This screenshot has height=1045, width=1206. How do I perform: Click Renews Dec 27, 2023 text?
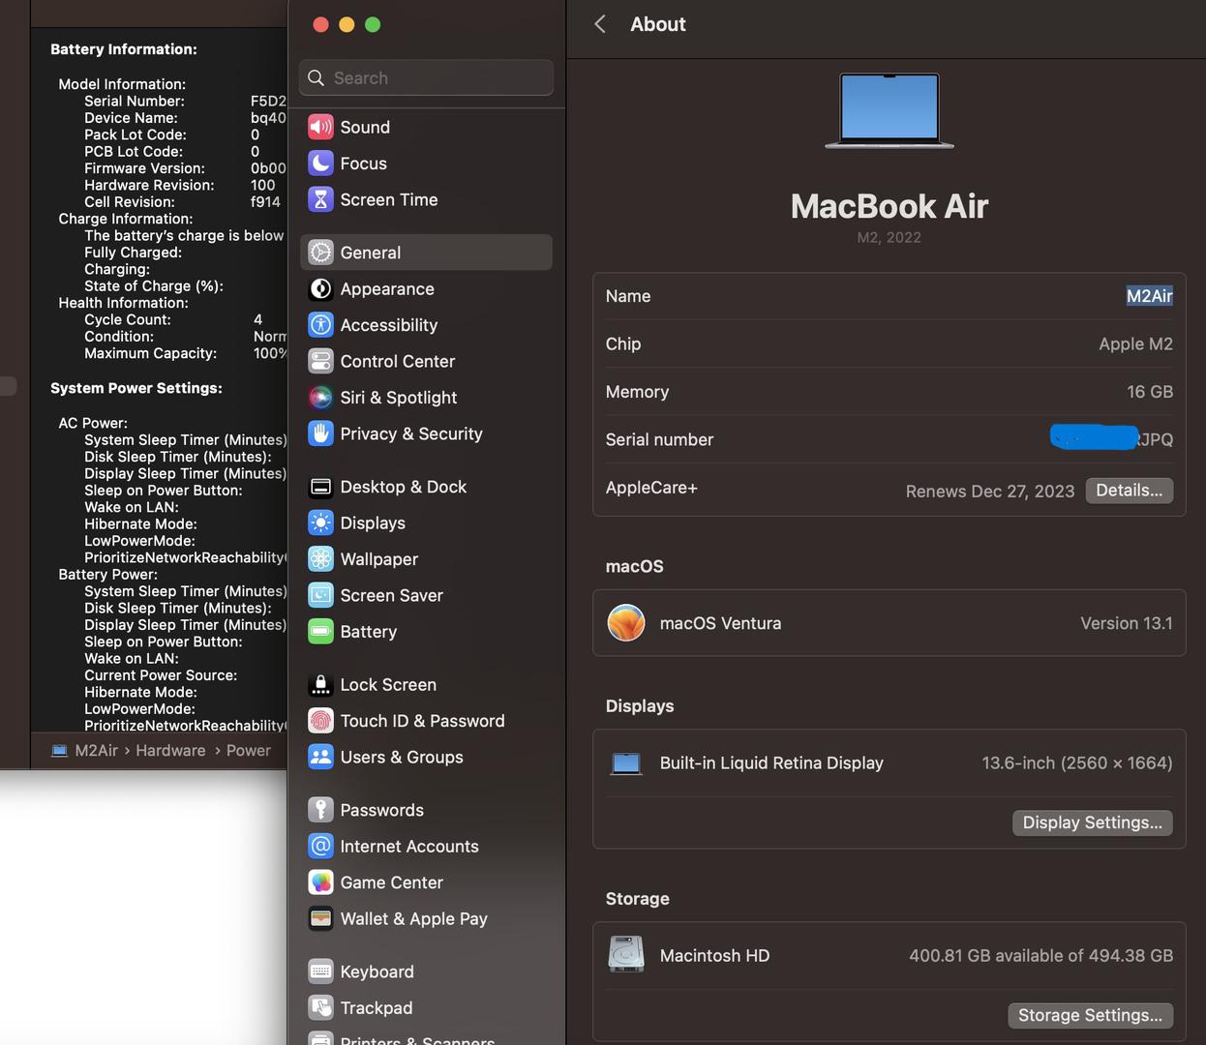[990, 492]
